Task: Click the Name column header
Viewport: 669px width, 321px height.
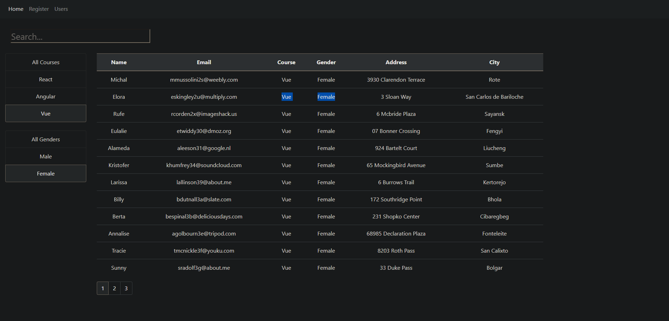Action: coord(119,62)
